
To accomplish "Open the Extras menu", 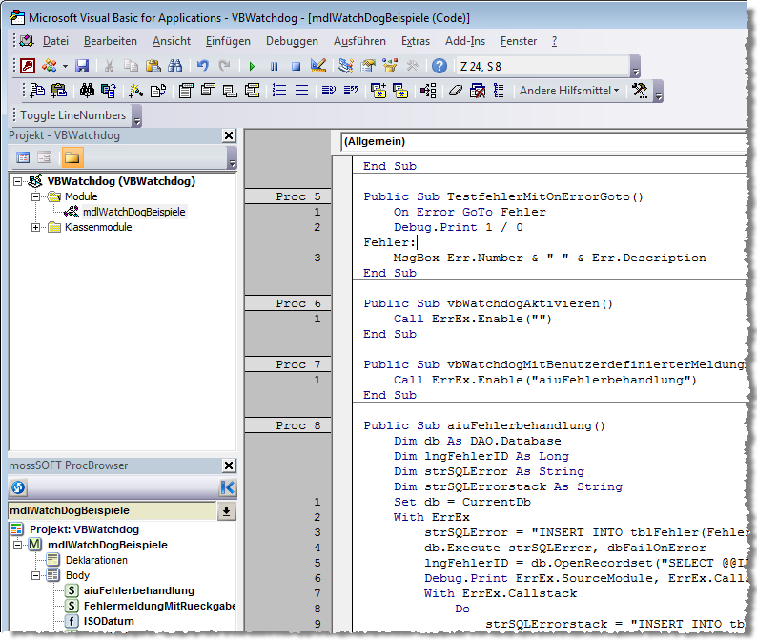I will tap(416, 41).
